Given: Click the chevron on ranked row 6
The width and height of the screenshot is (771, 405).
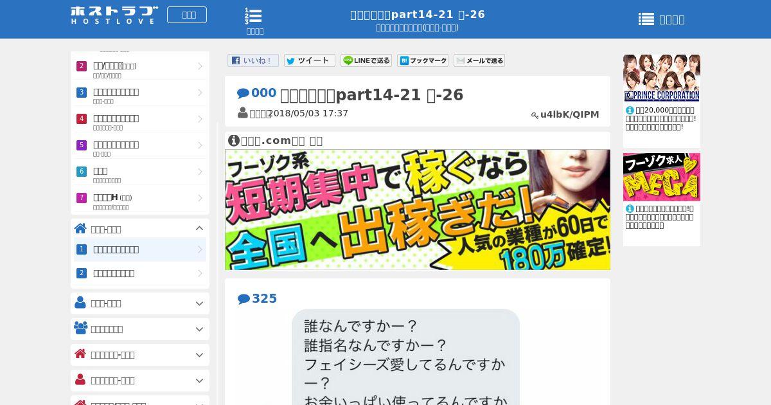Looking at the screenshot, I should (x=200, y=172).
